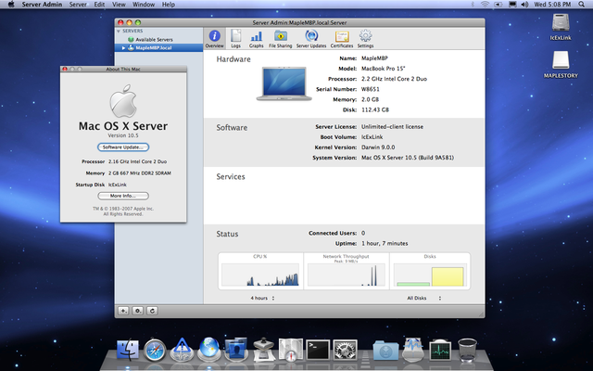The image size is (593, 371).
Task: Open the volume control in menu bar
Action: pos(524,4)
